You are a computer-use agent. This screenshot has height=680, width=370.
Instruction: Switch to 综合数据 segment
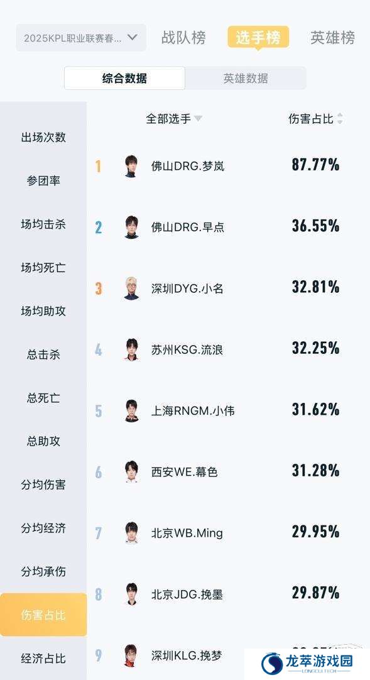click(x=125, y=78)
